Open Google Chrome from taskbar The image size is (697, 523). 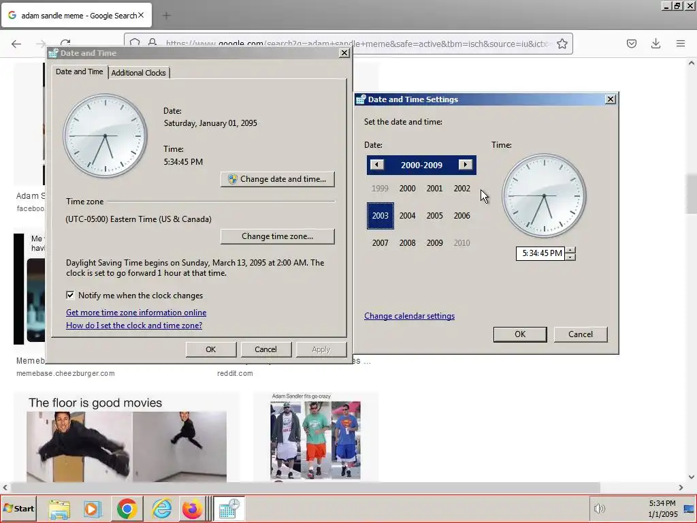tap(127, 509)
